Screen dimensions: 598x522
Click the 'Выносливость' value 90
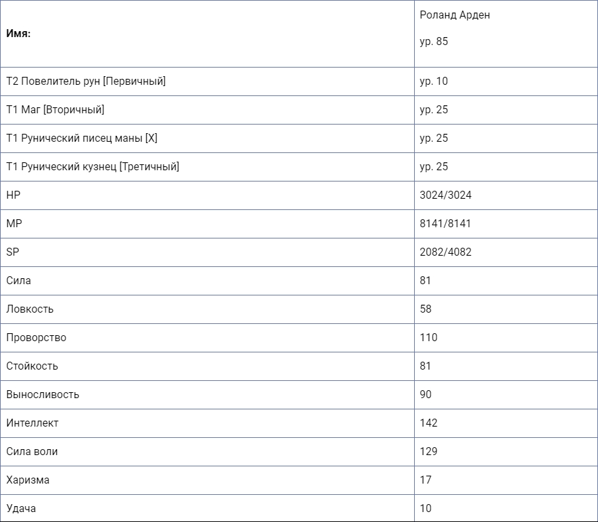[x=425, y=394]
